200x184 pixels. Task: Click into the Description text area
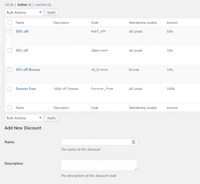(99, 165)
